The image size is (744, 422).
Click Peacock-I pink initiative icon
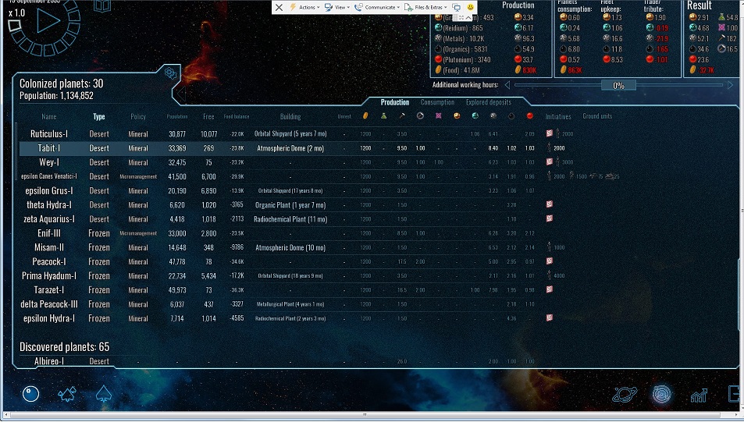[x=549, y=261]
